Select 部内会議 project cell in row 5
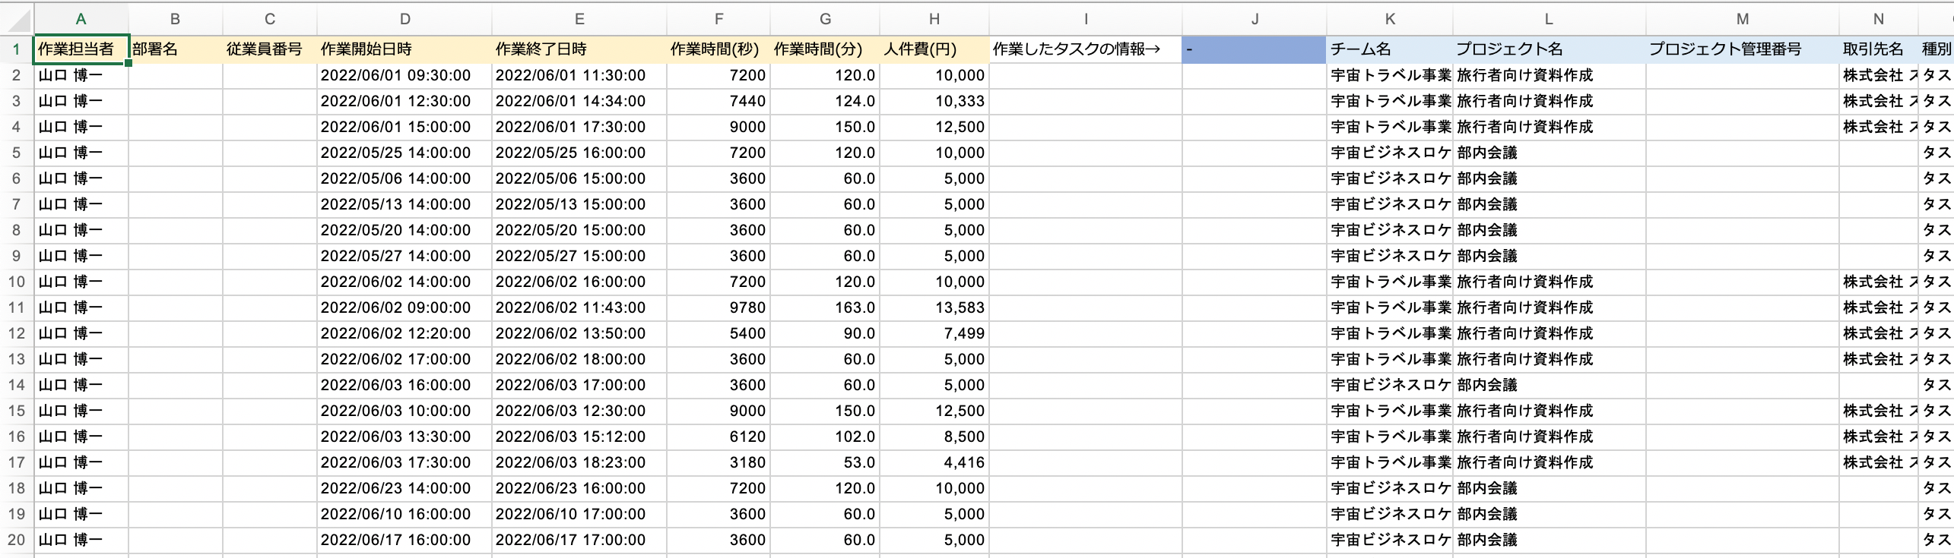Viewport: 1954px width, 558px height. 1549,153
